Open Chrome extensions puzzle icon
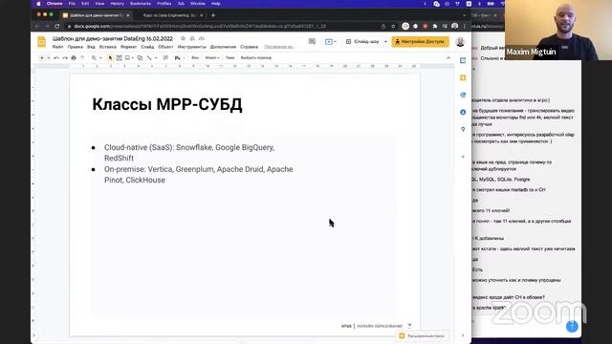612x344 pixels. [435, 26]
